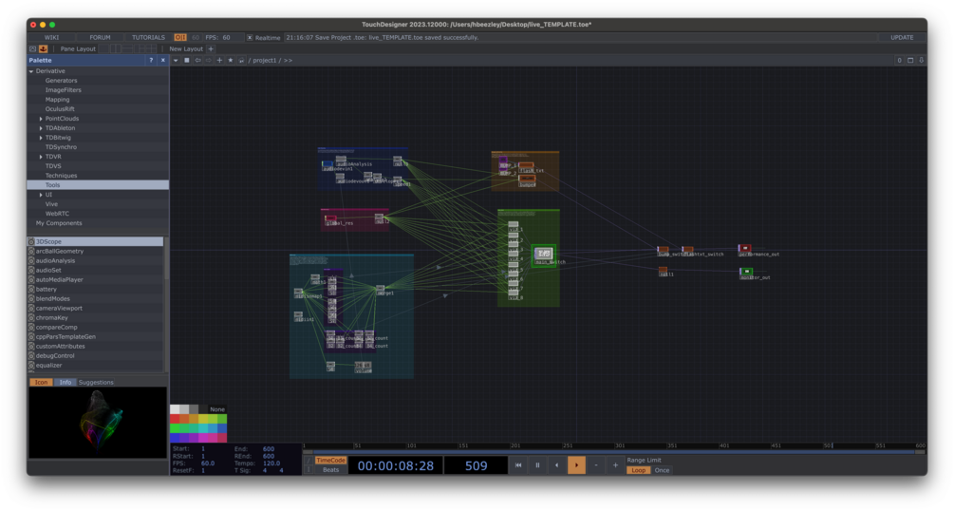This screenshot has height=511, width=954.
Task: Open the WIKI menu item
Action: (x=51, y=37)
